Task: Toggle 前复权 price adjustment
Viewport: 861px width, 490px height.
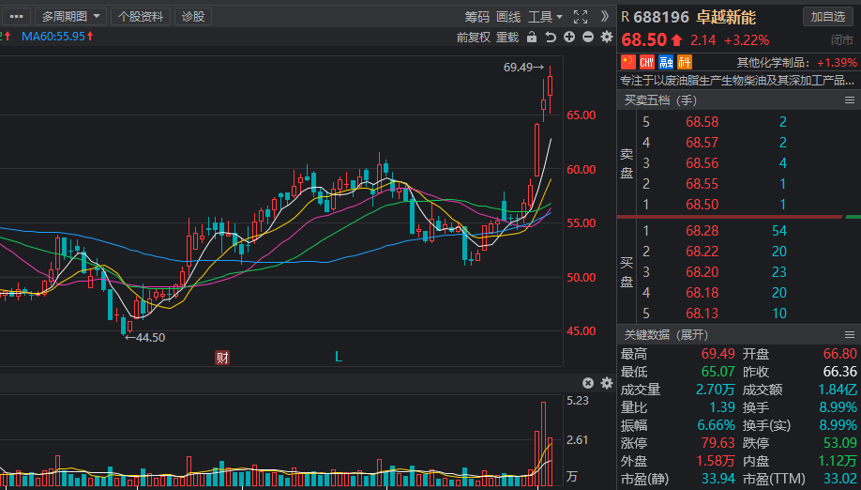Action: tap(474, 38)
